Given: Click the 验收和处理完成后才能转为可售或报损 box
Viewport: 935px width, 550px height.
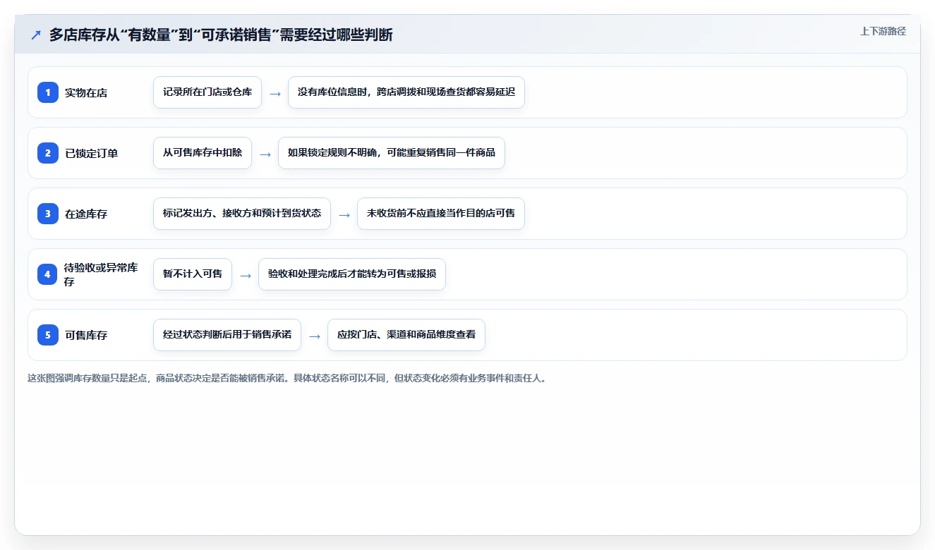Looking at the screenshot, I should [352, 274].
